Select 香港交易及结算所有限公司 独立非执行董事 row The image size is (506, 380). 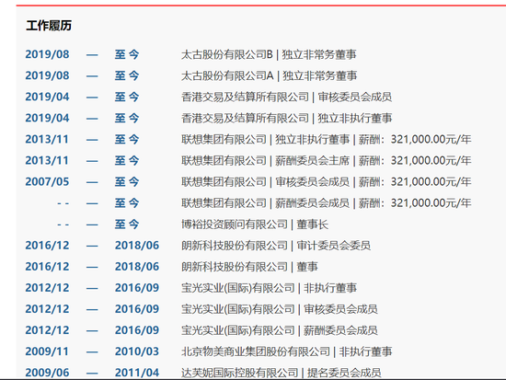click(x=286, y=118)
